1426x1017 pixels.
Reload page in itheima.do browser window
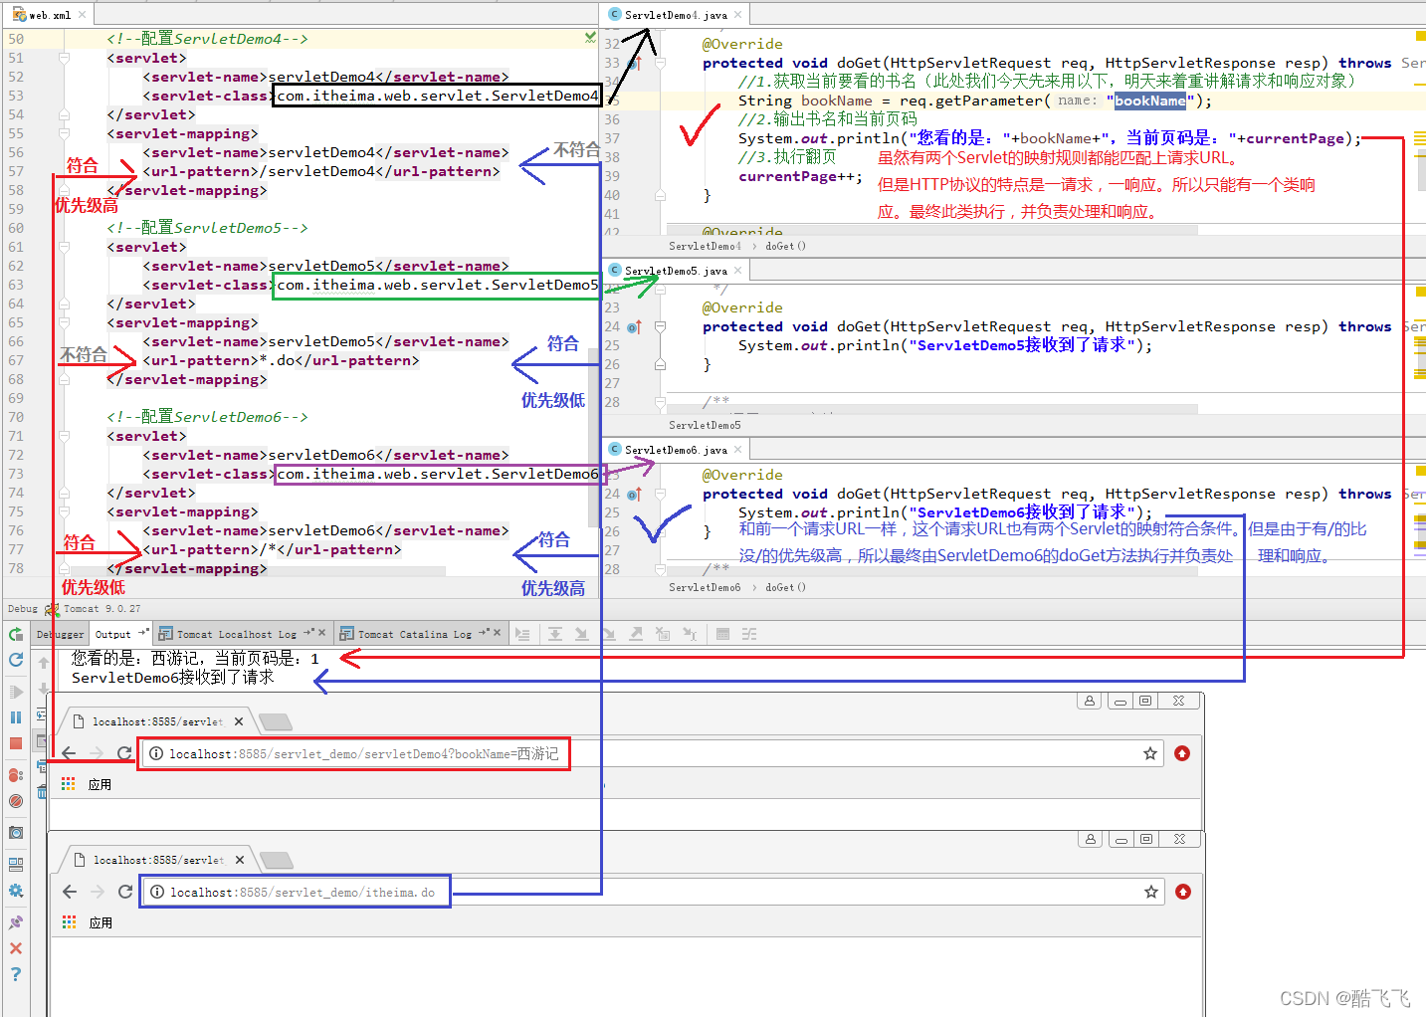(125, 892)
